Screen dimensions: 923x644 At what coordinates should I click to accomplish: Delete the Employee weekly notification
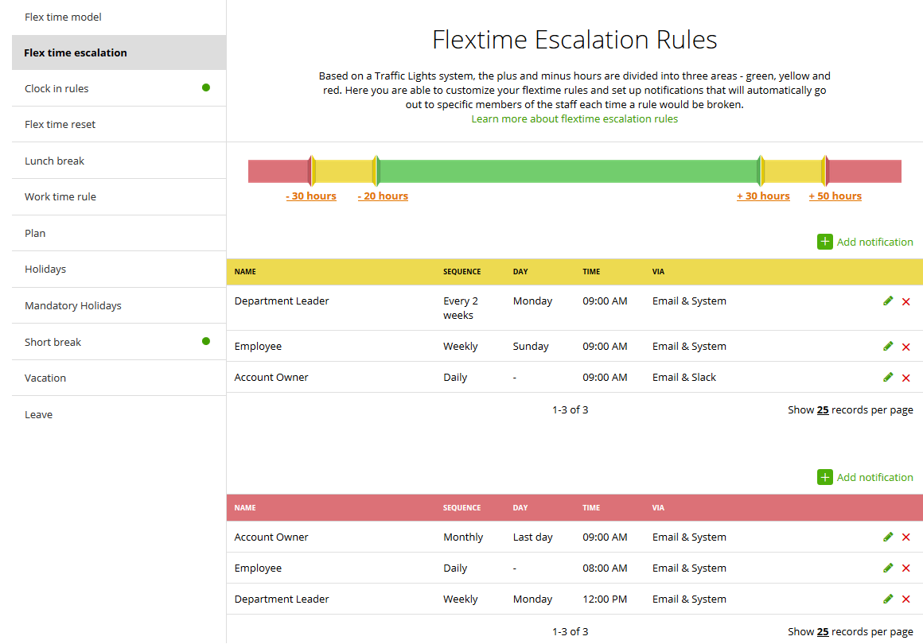(905, 346)
